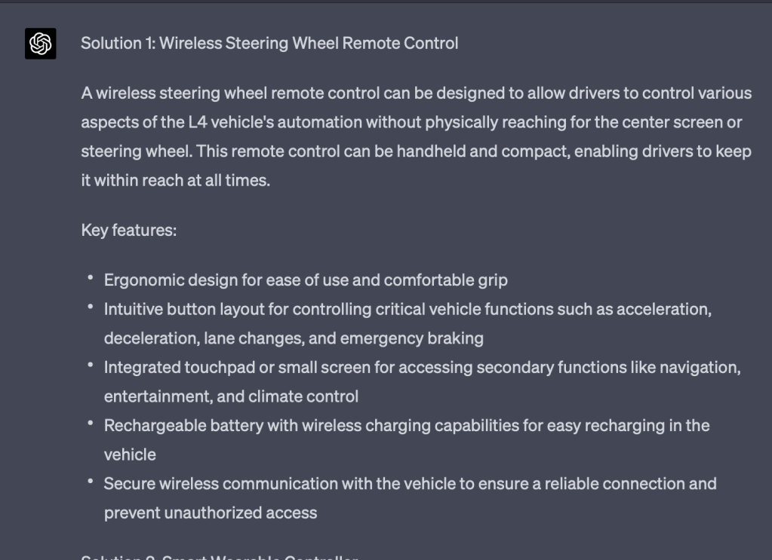The height and width of the screenshot is (560, 772).
Task: Click the 'Secure wireless communication' bullet line
Action: [x=410, y=484]
